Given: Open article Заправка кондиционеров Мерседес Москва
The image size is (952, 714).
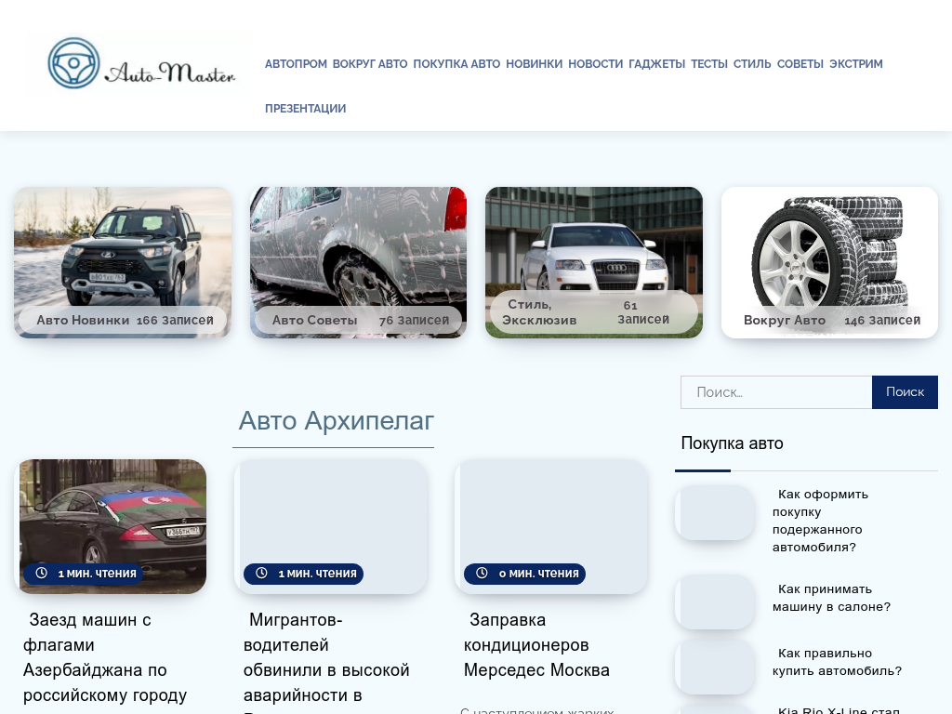Looking at the screenshot, I should [x=536, y=645].
